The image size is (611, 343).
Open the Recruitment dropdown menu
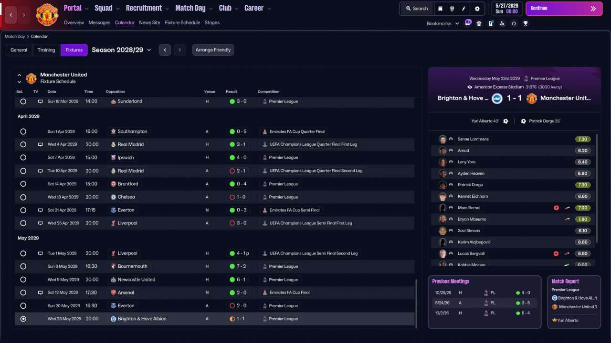(x=147, y=8)
